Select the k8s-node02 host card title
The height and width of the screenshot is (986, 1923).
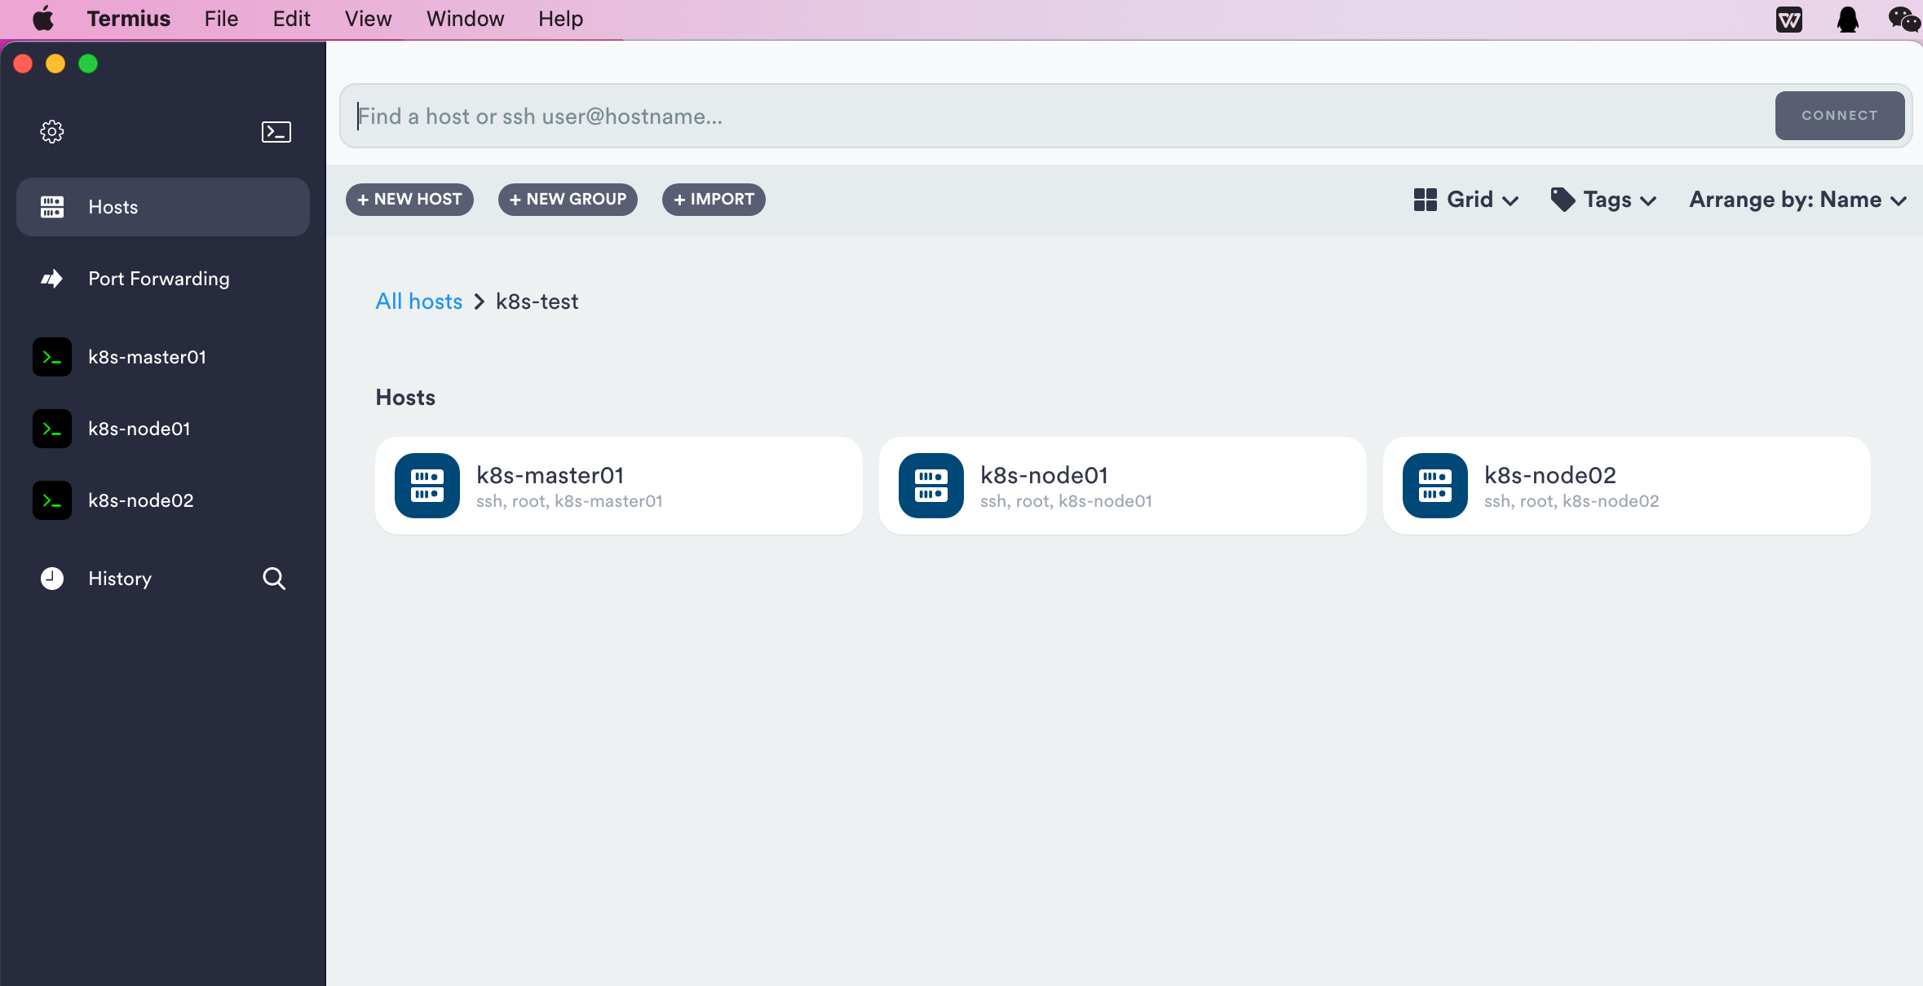(1549, 475)
